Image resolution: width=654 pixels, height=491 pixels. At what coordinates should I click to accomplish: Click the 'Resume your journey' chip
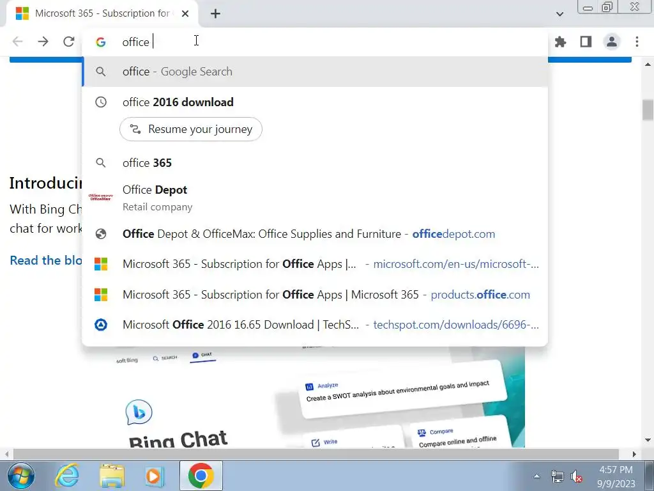click(190, 129)
